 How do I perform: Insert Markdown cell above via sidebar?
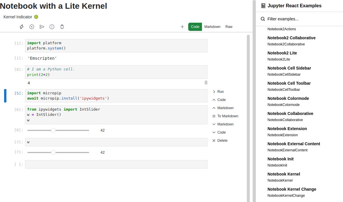[x=223, y=108]
